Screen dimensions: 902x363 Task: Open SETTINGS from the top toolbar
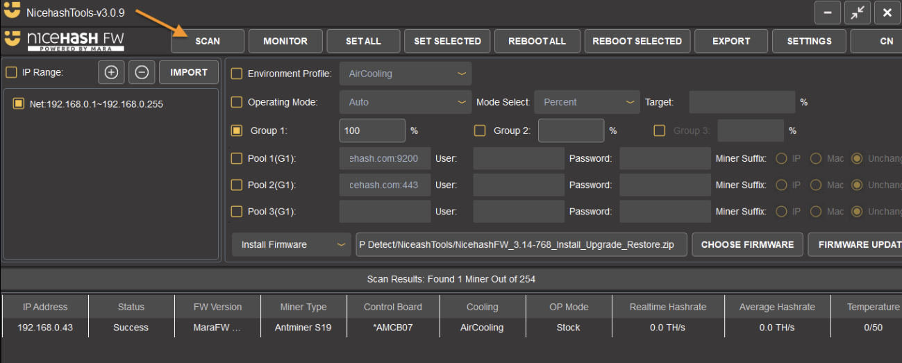(x=809, y=41)
